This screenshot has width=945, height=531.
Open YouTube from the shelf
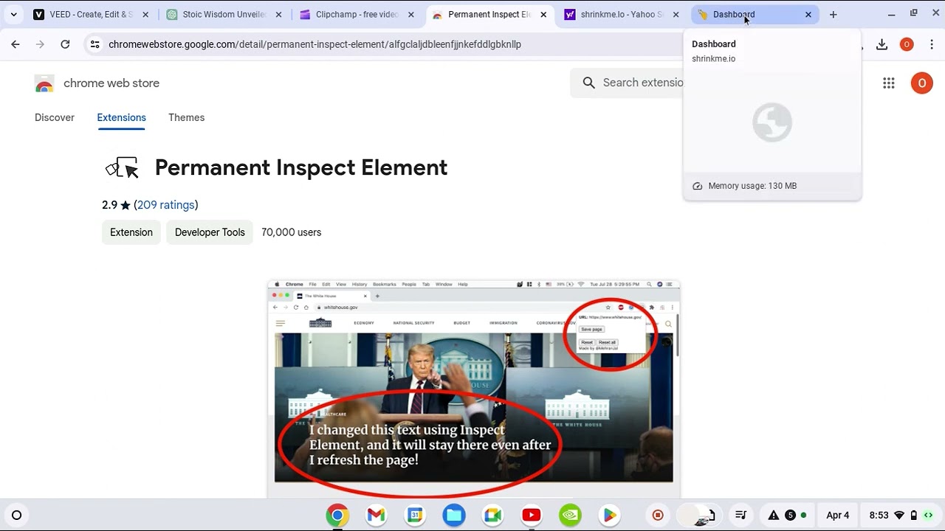pos(532,516)
